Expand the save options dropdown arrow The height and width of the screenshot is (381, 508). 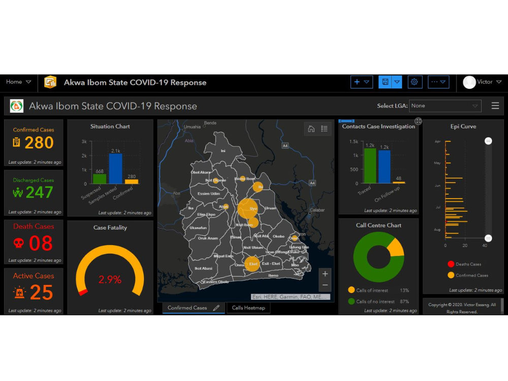397,82
